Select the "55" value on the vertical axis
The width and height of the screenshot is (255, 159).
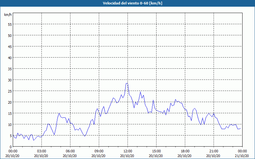10,24
